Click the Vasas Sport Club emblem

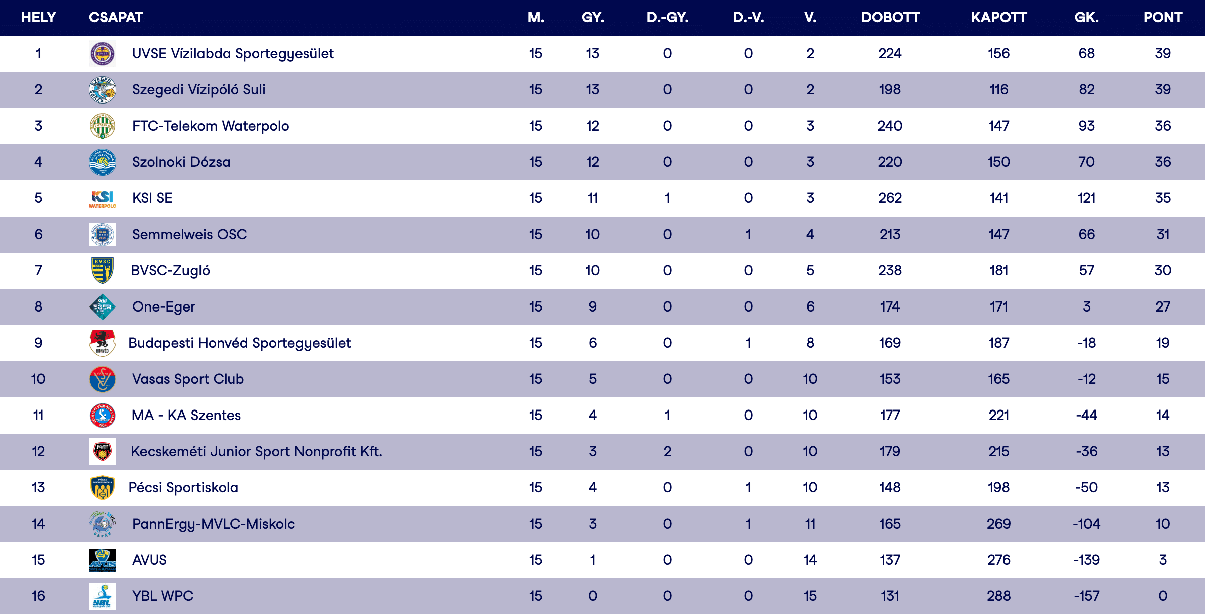[x=102, y=379]
